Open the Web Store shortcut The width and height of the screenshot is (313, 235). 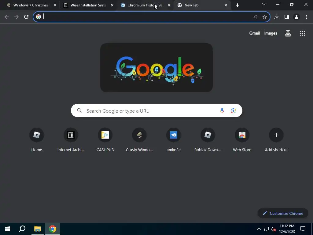coord(242,140)
